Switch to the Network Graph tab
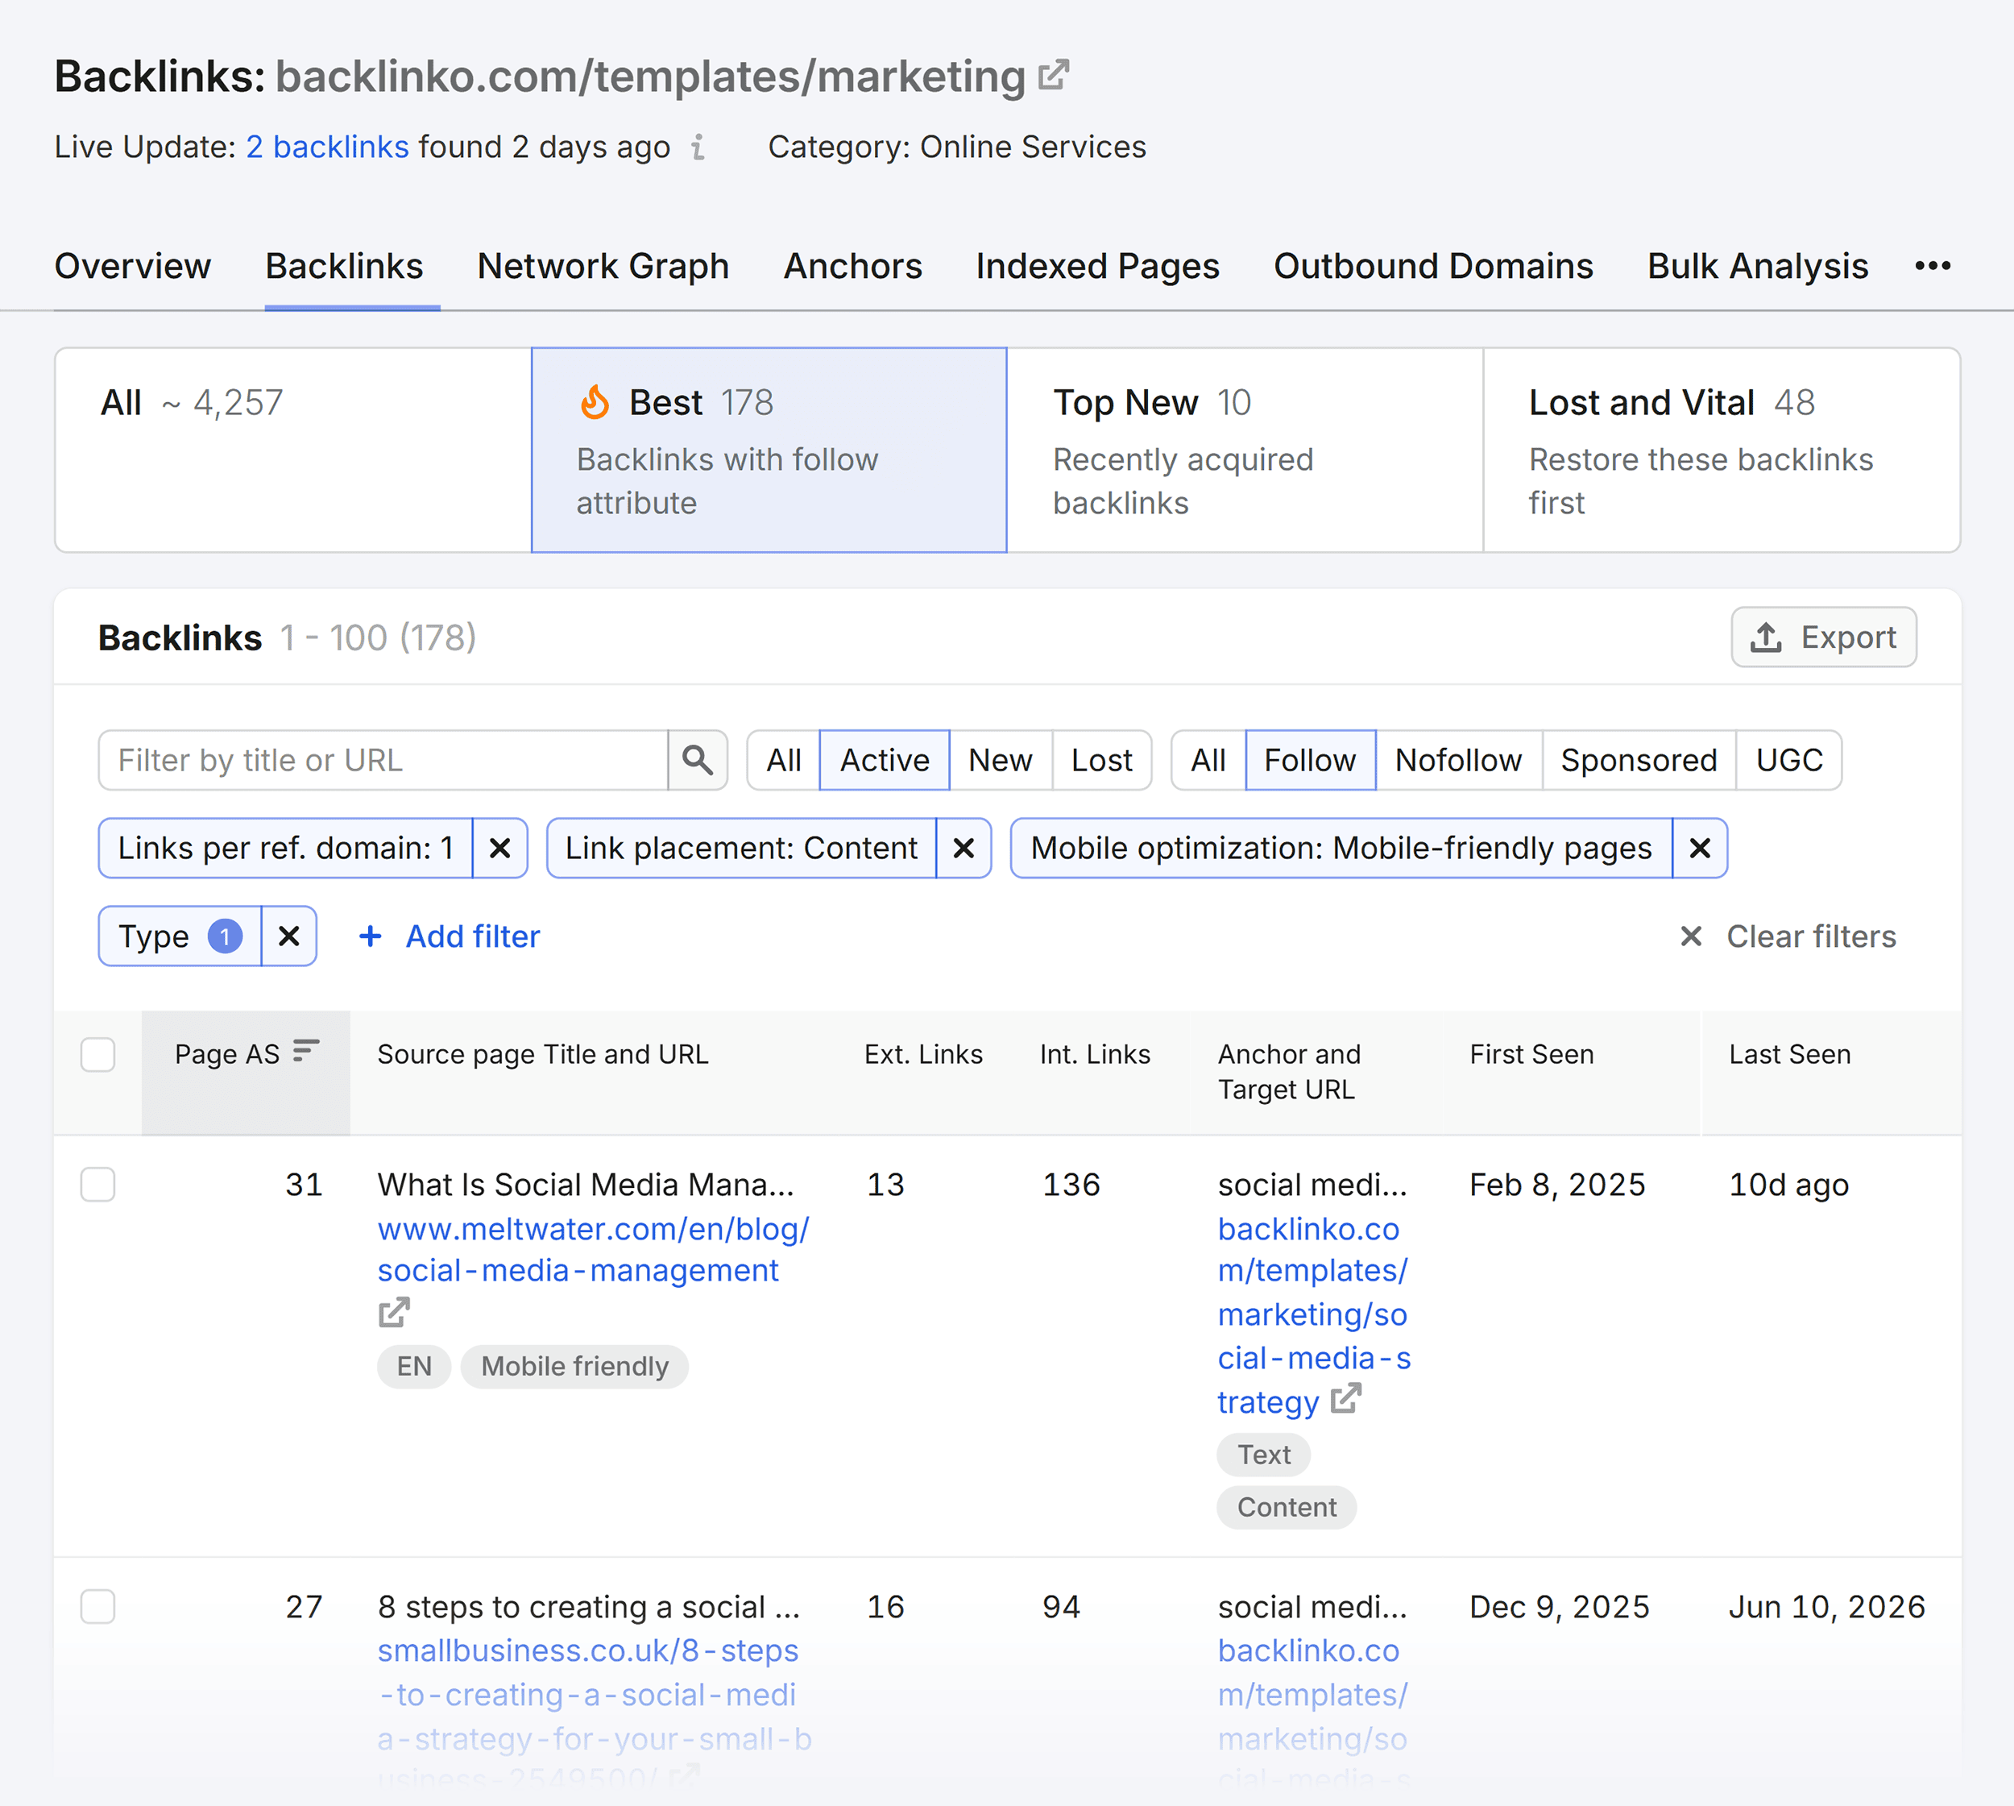This screenshot has height=1806, width=2014. coord(603,266)
